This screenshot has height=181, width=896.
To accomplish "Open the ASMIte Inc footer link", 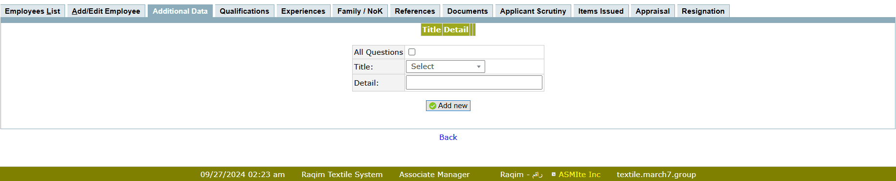I will [579, 174].
